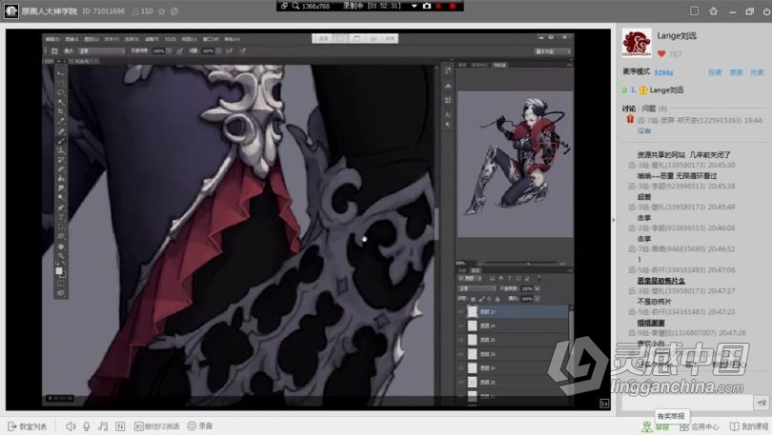
Task: Click the speaker volume icon in bottom bar
Action: click(71, 426)
